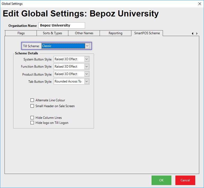This screenshot has width=204, height=188.
Task: Open Product Button Style dropdown
Action: coord(87,74)
